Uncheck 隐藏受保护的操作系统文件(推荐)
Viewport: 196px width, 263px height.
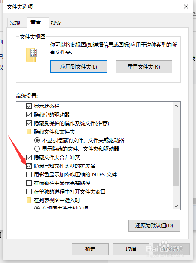[29, 123]
